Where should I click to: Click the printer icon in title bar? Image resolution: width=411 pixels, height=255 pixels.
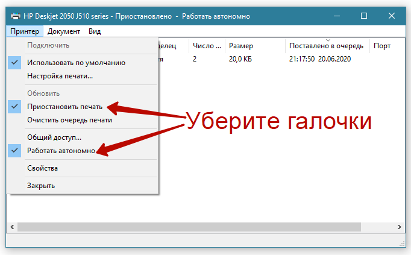tap(16, 16)
